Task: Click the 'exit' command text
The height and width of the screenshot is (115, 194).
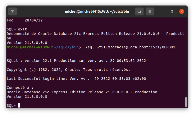Action: click(x=22, y=29)
